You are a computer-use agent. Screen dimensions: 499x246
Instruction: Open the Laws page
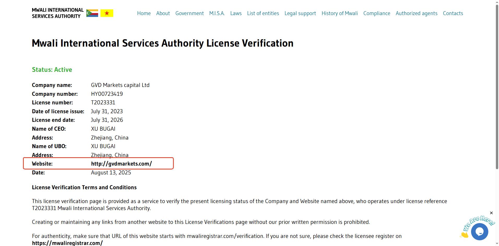coord(236,13)
